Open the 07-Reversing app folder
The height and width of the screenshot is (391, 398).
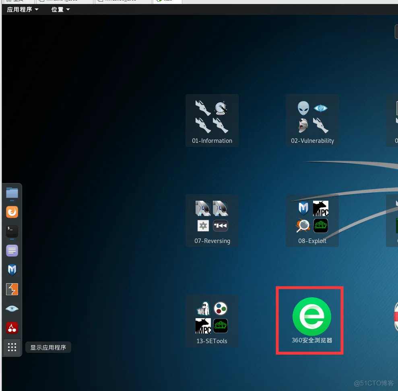click(x=212, y=221)
